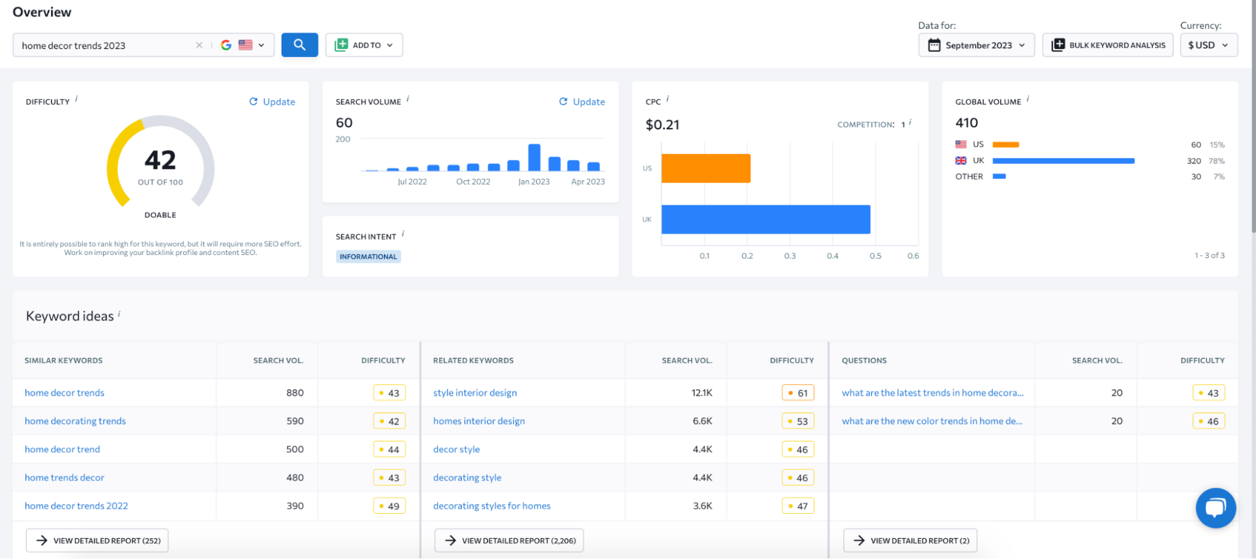
Task: Click the blue search magnifier button
Action: click(x=299, y=45)
